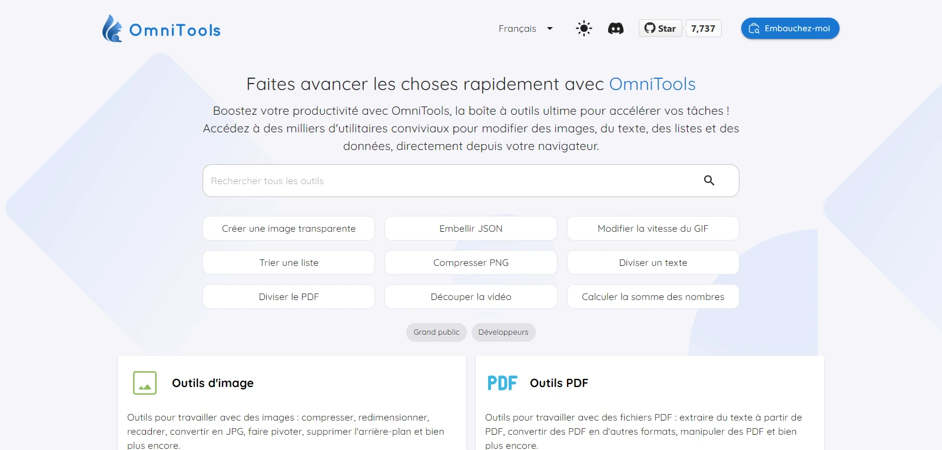Click the OmniTools flame logo

click(x=112, y=28)
